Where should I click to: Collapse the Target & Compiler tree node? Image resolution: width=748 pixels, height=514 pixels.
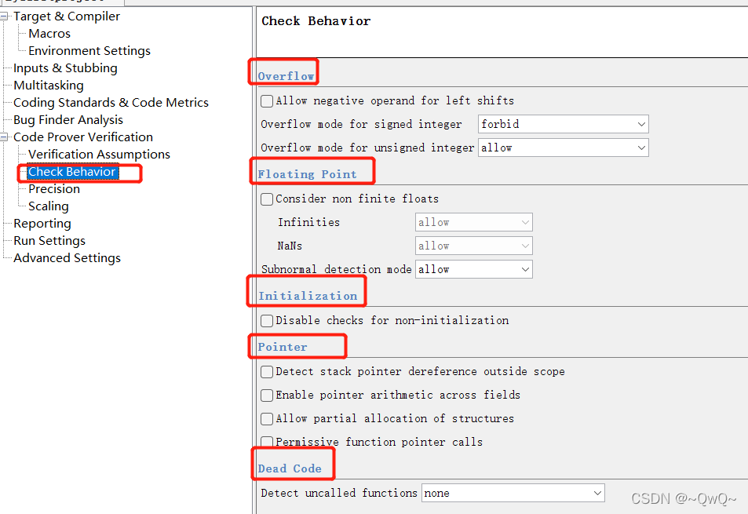point(3,16)
